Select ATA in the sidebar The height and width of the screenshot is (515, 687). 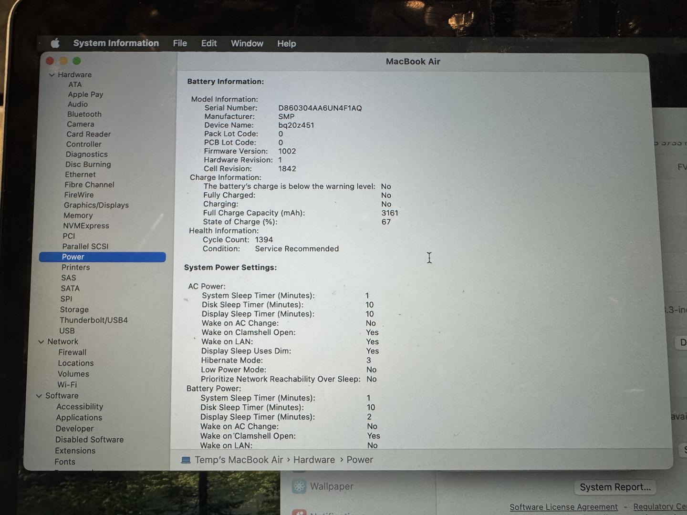point(75,84)
